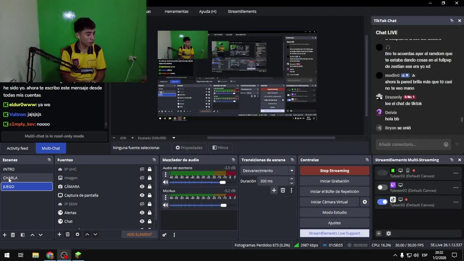Screen dimensions: 464x261
Task: Open options for the Kick stream output
Action: (x=456, y=173)
